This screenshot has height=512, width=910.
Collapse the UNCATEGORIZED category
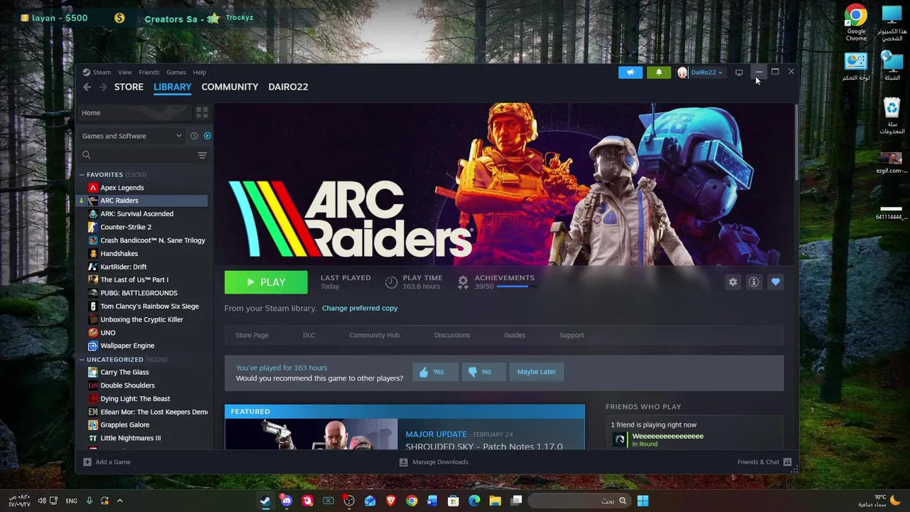pos(82,360)
